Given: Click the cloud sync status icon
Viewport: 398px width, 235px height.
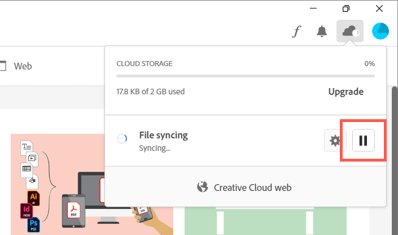Looking at the screenshot, I should [x=349, y=31].
